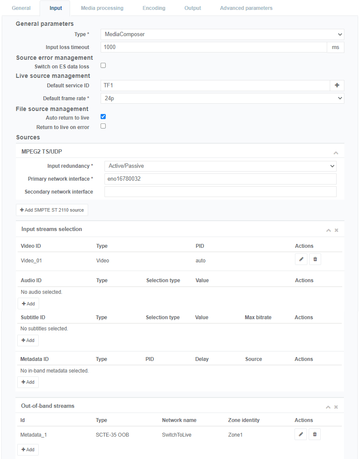Image resolution: width=359 pixels, height=459 pixels.
Task: Close the Input streams selection panel
Action: [336, 230]
